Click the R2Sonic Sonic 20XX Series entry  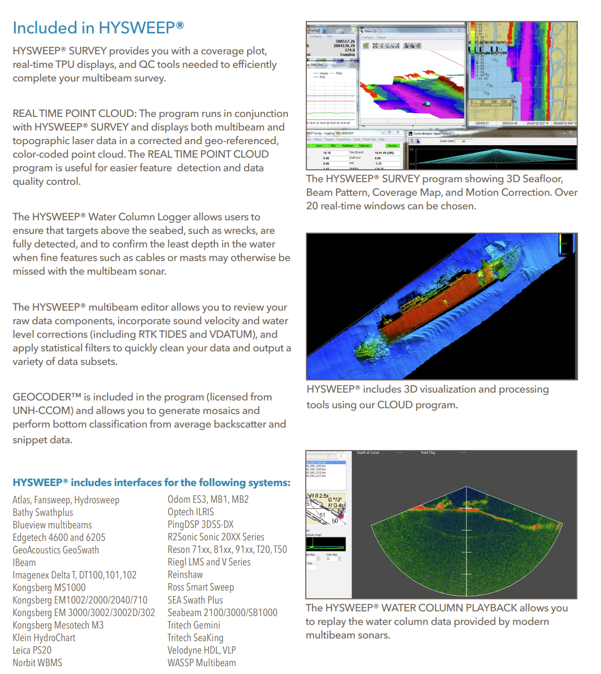(x=216, y=537)
